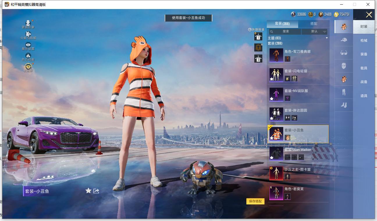Open 热力档案 flame icon

pos(28,55)
